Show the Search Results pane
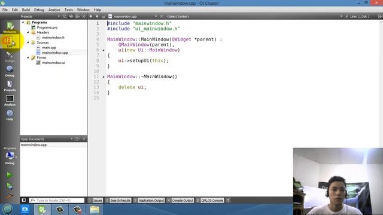 (118, 201)
